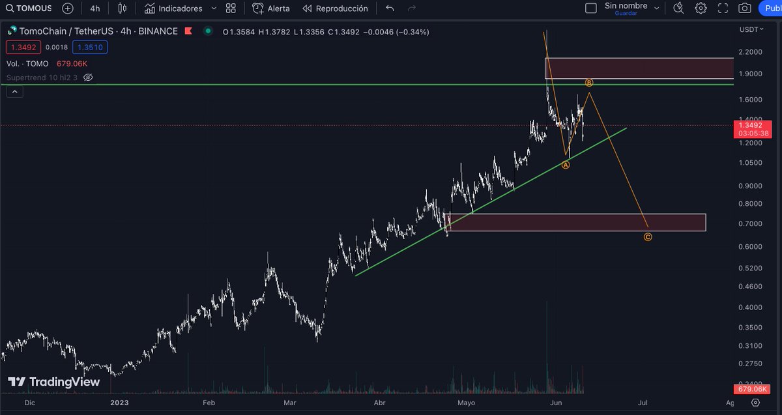Click the Jun label on time axis

[556, 403]
